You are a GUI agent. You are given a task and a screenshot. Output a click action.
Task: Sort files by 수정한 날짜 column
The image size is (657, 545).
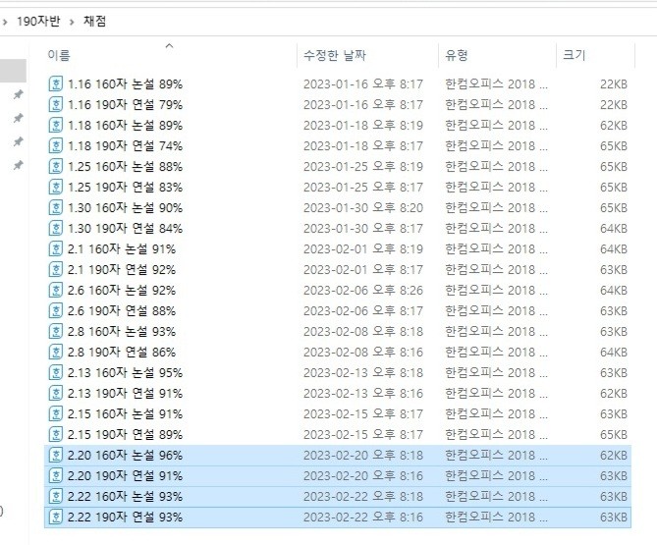[x=332, y=56]
